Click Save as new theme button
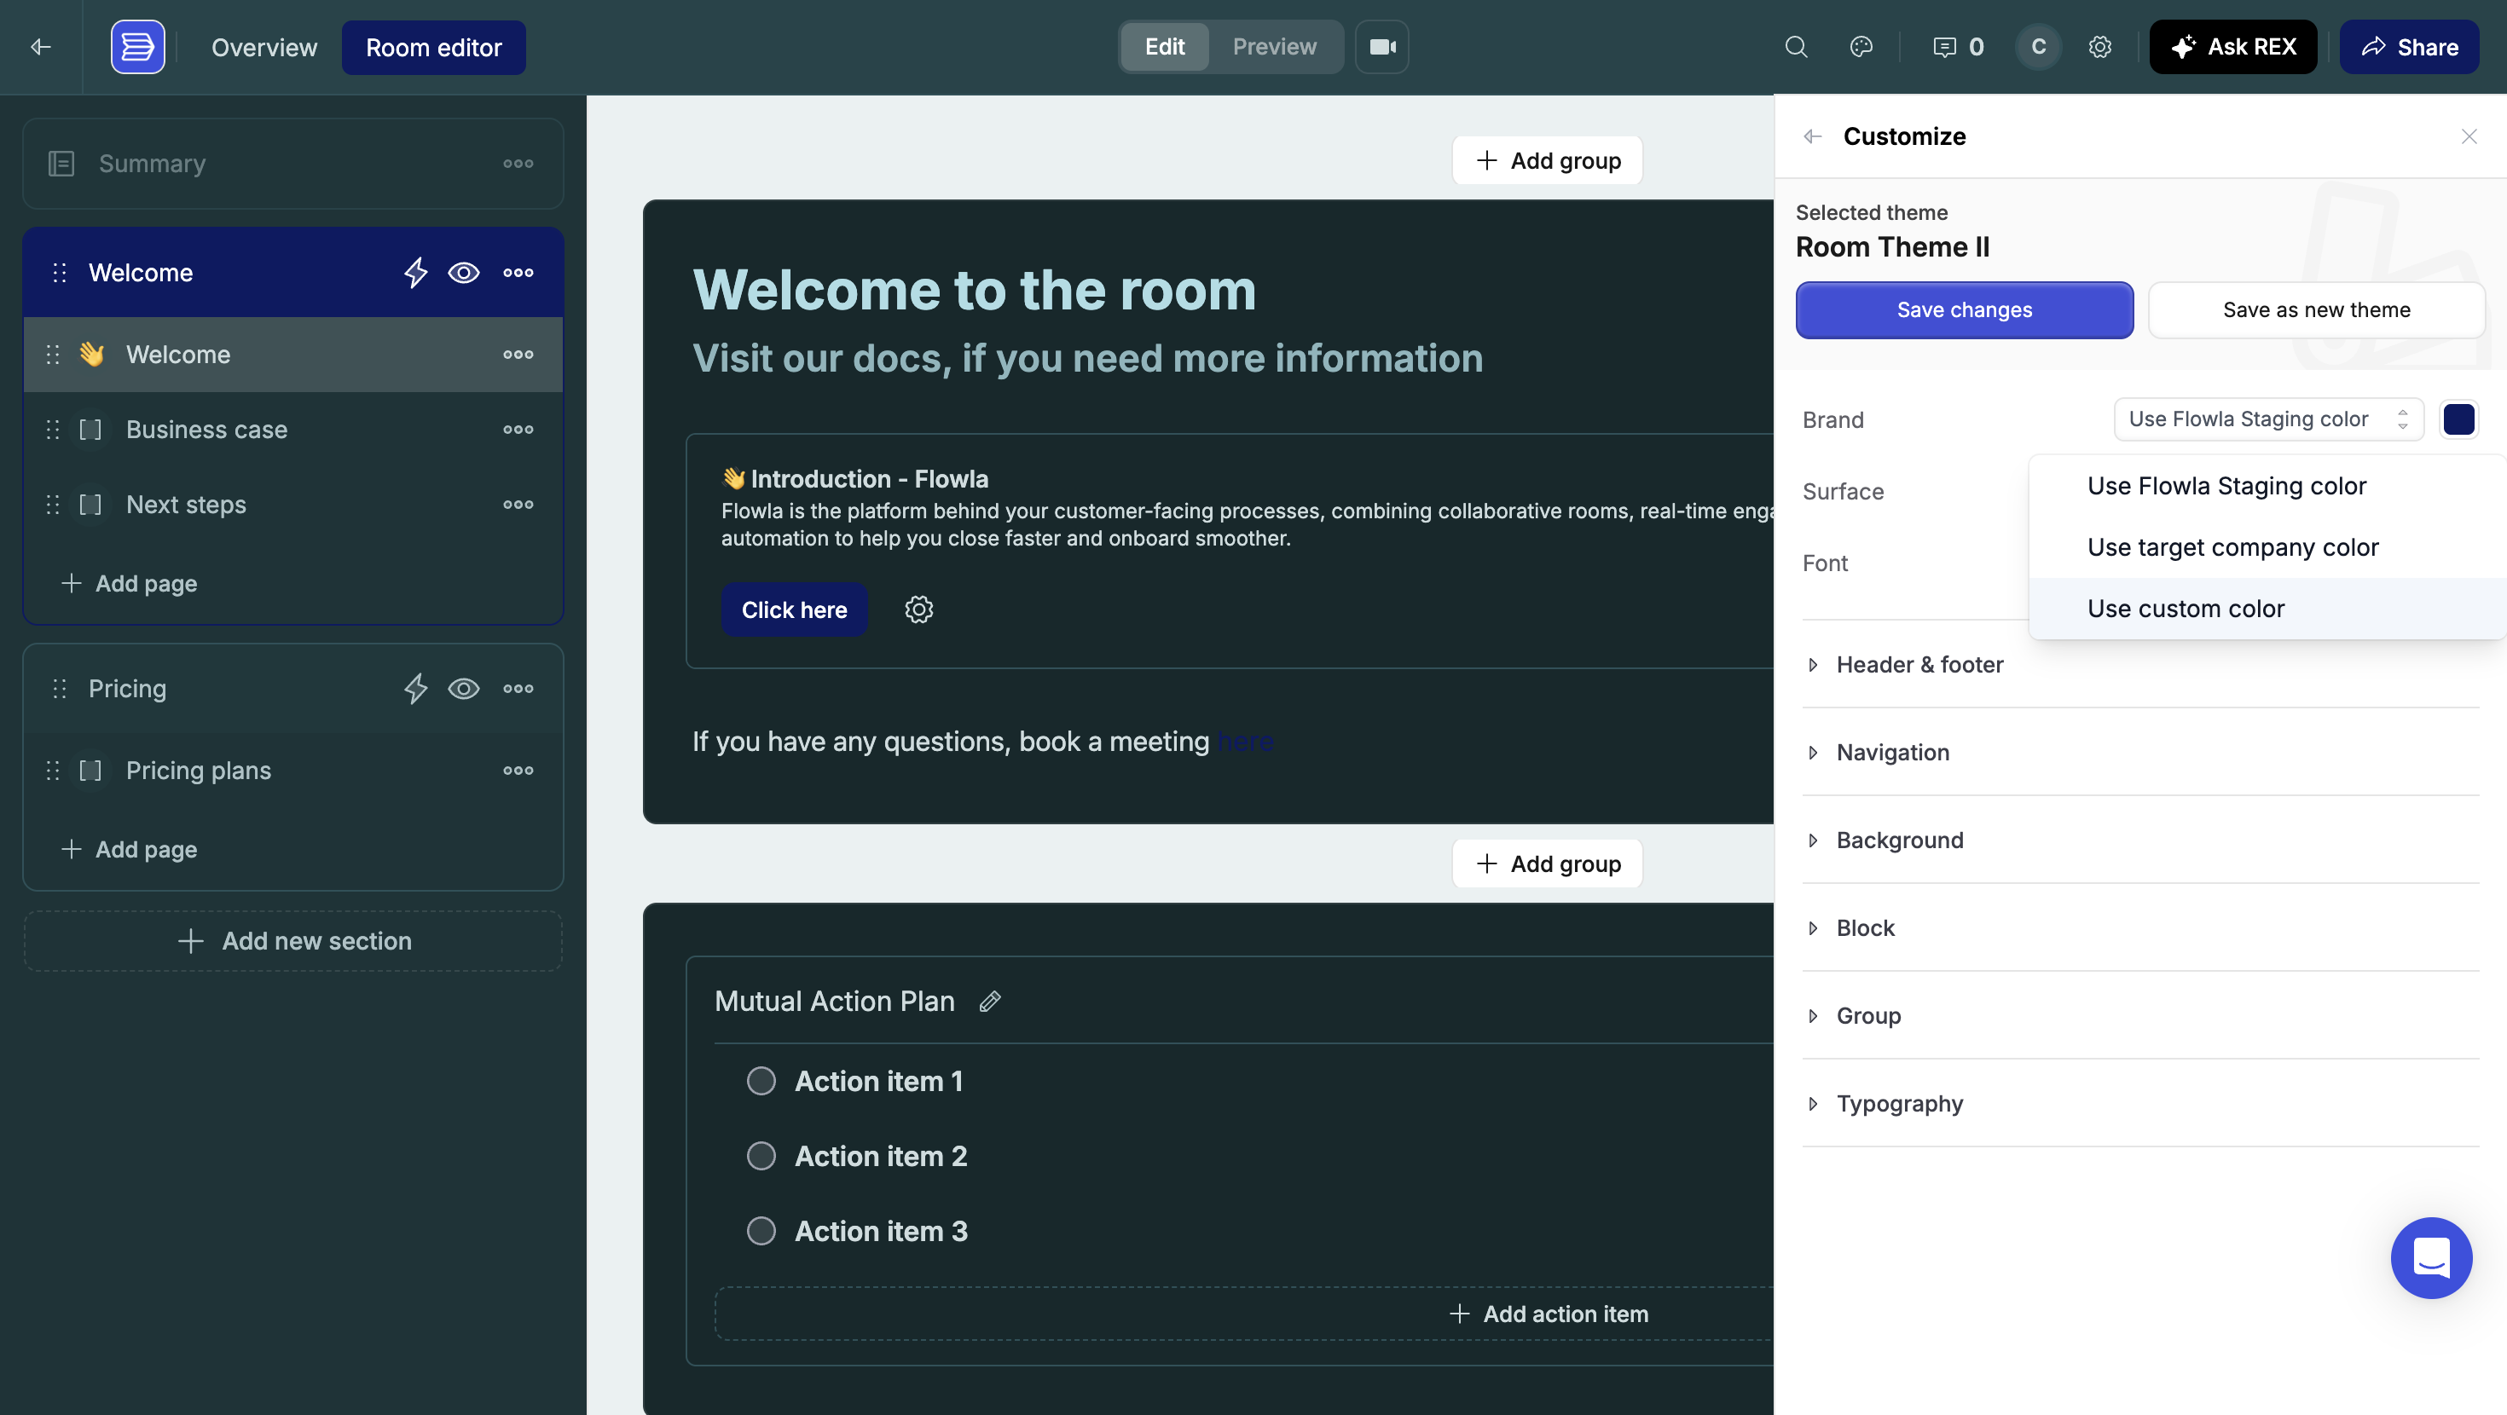This screenshot has height=1415, width=2507. [2316, 309]
